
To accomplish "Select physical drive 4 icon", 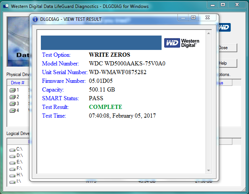I will pyautogui.click(x=12, y=110).
